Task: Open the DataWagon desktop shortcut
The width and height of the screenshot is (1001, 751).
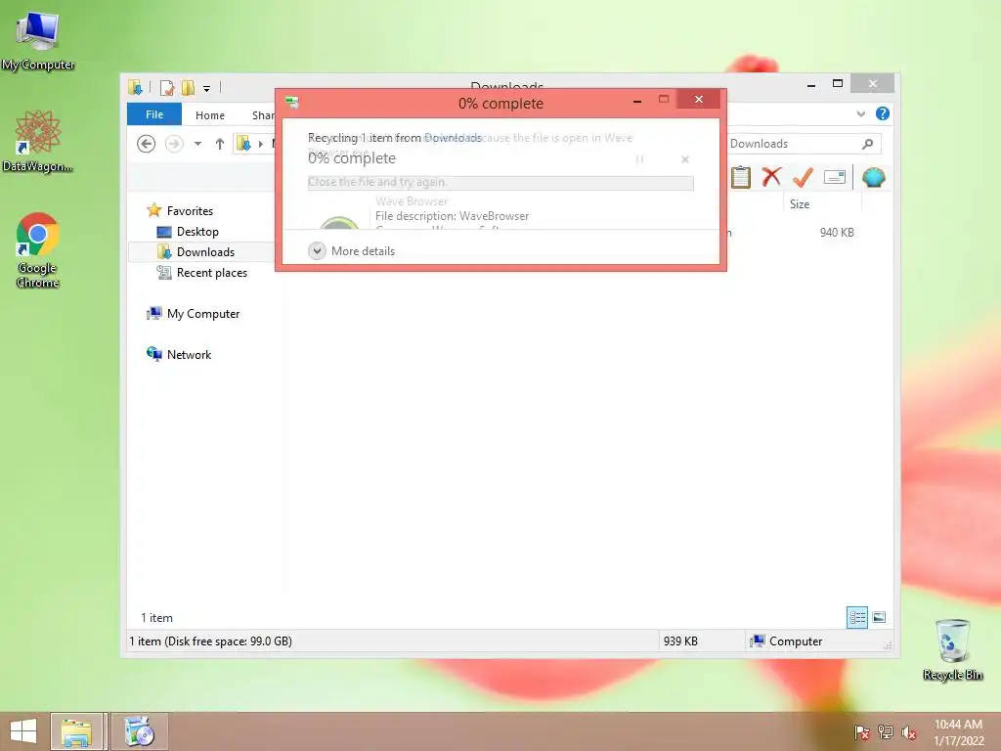Action: point(38,141)
